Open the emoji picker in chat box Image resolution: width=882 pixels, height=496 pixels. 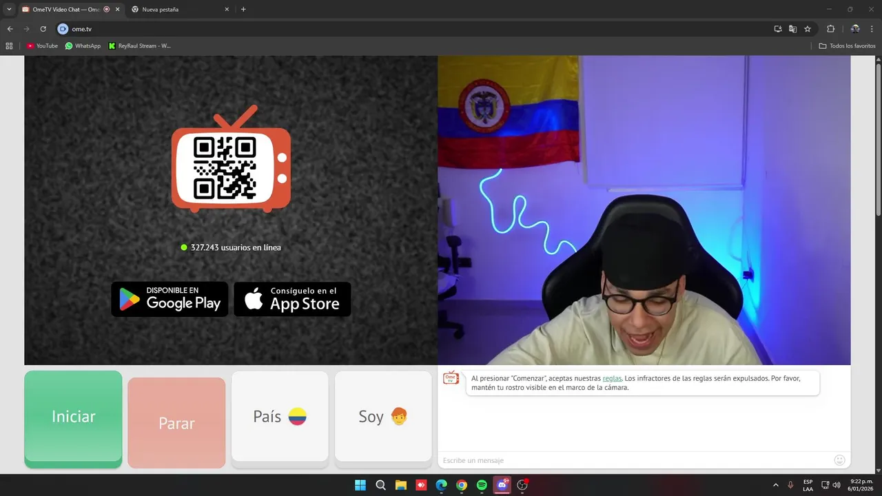coord(839,460)
